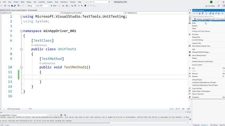Click the bookmark icon in the toolbar
Screen dimensions: 225x126
tap(85, 6)
